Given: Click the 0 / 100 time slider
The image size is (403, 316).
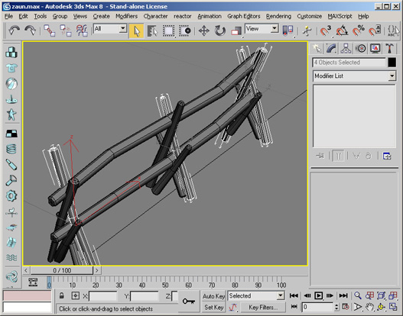Looking at the screenshot, I should point(62,270).
